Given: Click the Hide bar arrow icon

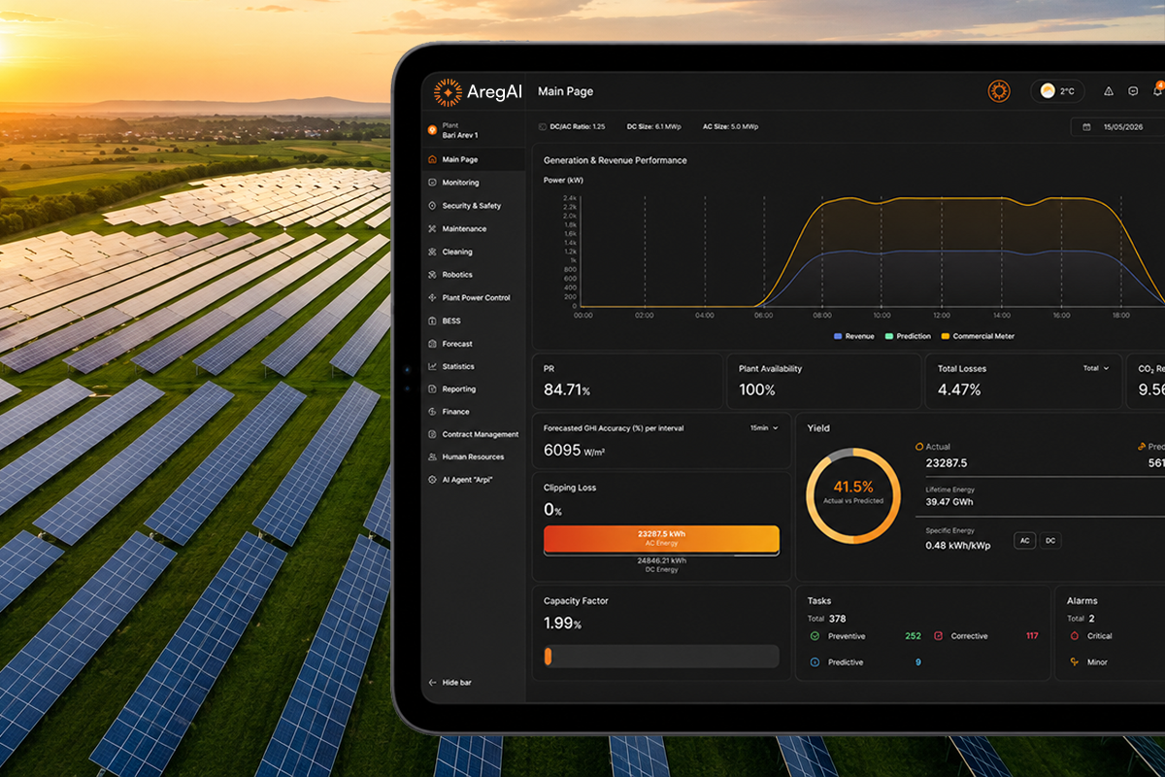Looking at the screenshot, I should (x=433, y=683).
